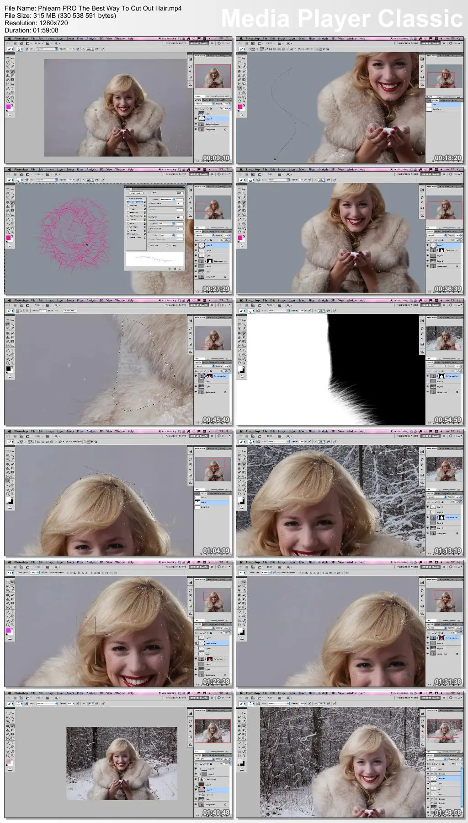This screenshot has height=823, width=468.
Task: Click layer mask thumbnail in 00:27:29 Layers panel
Action: [209, 261]
